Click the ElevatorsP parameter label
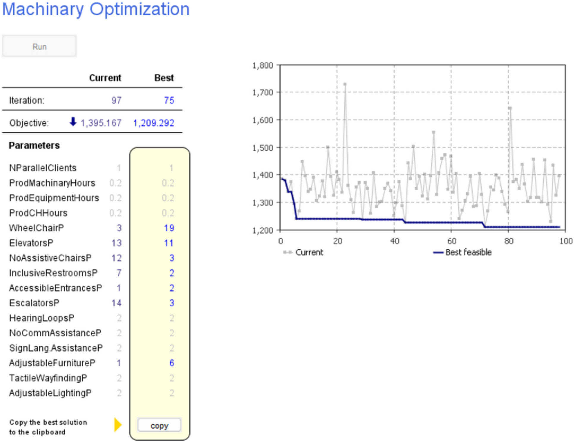Screen dimensions: 574x442 31,243
